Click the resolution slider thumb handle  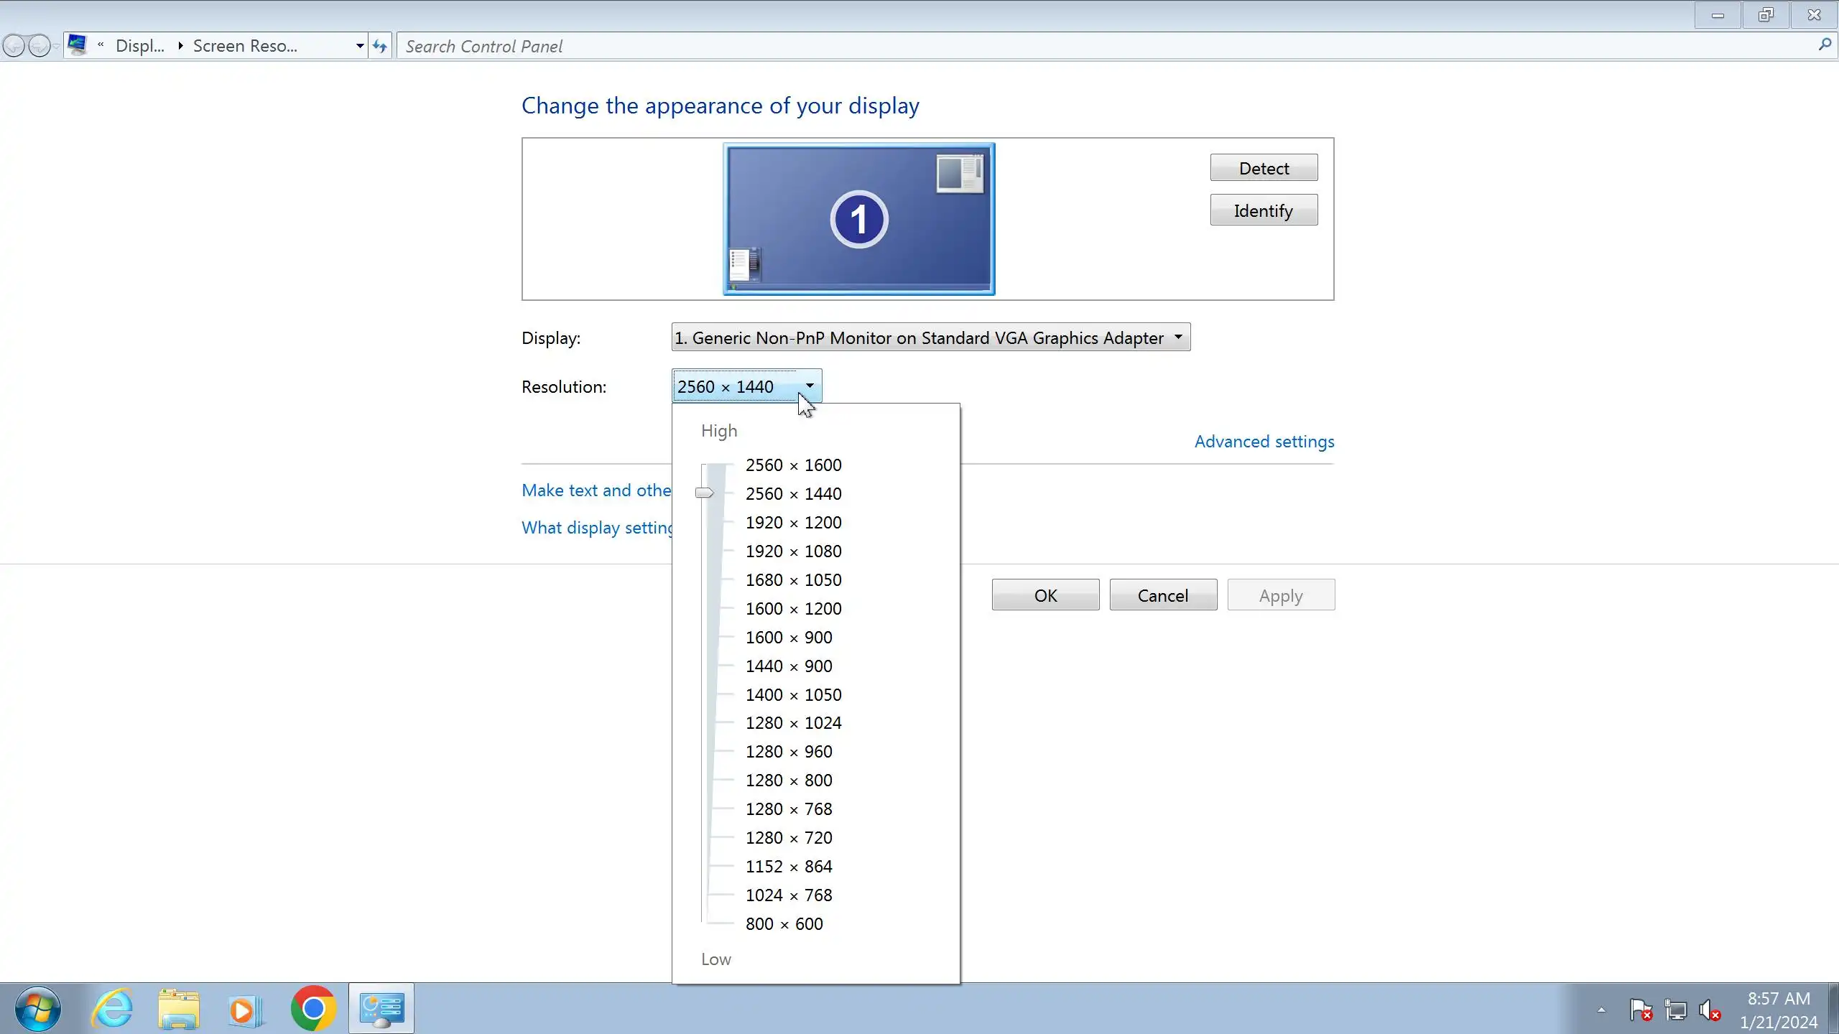click(704, 493)
